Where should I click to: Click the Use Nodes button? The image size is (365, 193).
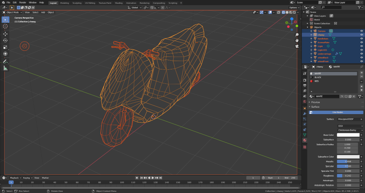337,112
